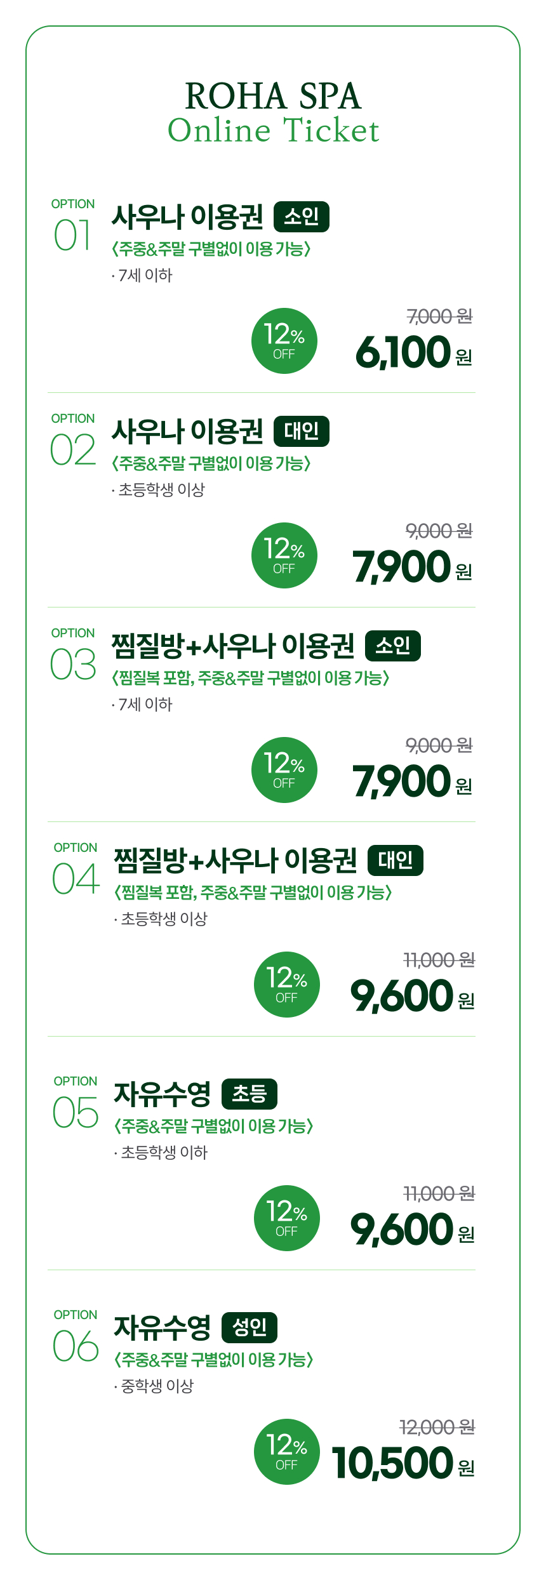Select the large 02 option number

(73, 450)
